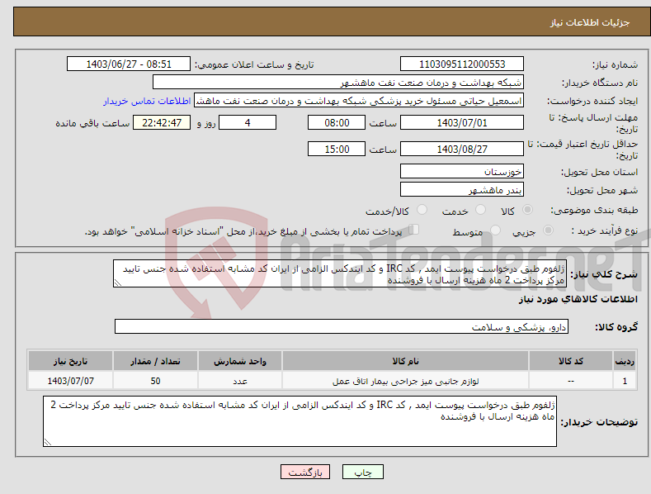Click the remaining days field showing 4
The width and height of the screenshot is (651, 494).
pyautogui.click(x=248, y=122)
